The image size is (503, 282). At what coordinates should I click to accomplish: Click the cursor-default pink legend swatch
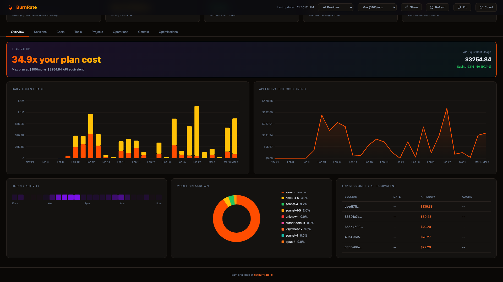click(283, 223)
